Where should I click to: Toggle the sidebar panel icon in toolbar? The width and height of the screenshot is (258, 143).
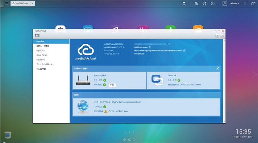pos(37,35)
